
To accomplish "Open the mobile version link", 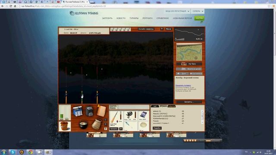I will 182,18.
